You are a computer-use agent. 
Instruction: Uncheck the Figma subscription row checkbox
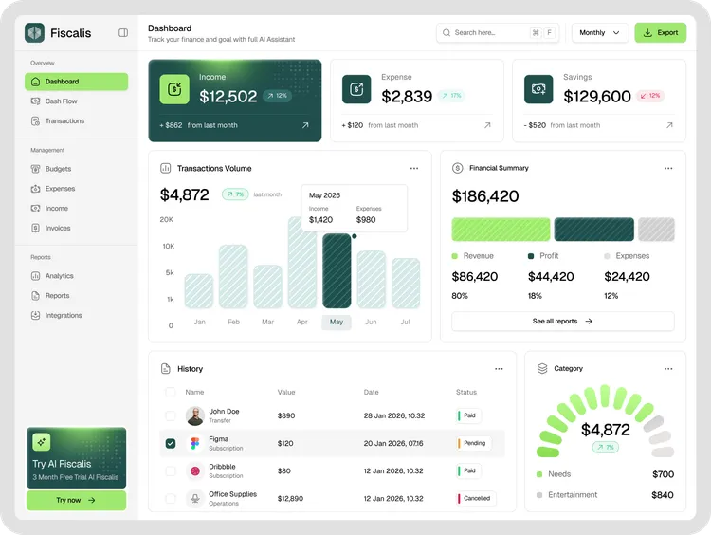(x=171, y=443)
